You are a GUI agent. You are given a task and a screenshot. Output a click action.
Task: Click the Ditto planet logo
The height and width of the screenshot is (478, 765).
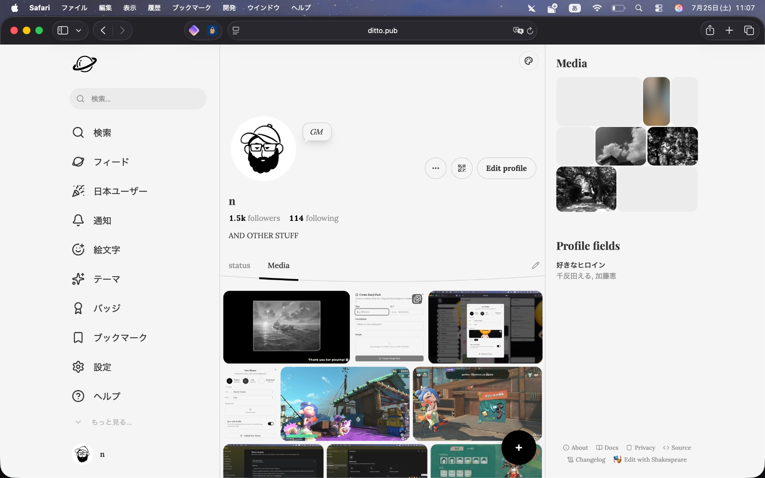pyautogui.click(x=84, y=64)
